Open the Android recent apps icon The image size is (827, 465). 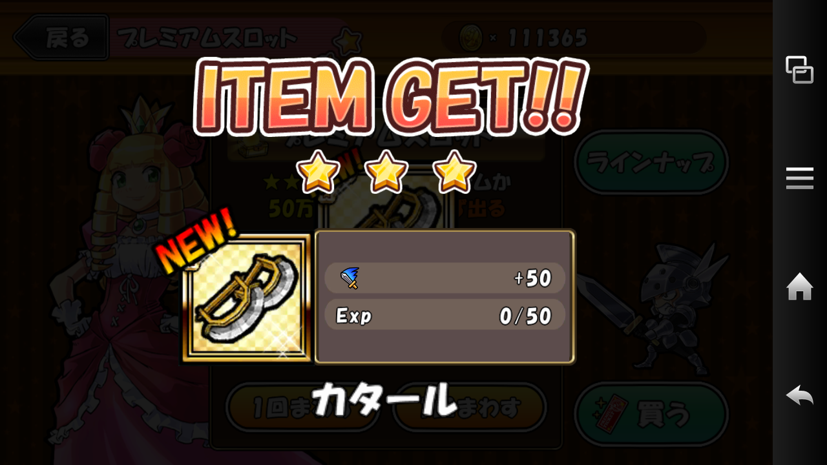coord(799,70)
